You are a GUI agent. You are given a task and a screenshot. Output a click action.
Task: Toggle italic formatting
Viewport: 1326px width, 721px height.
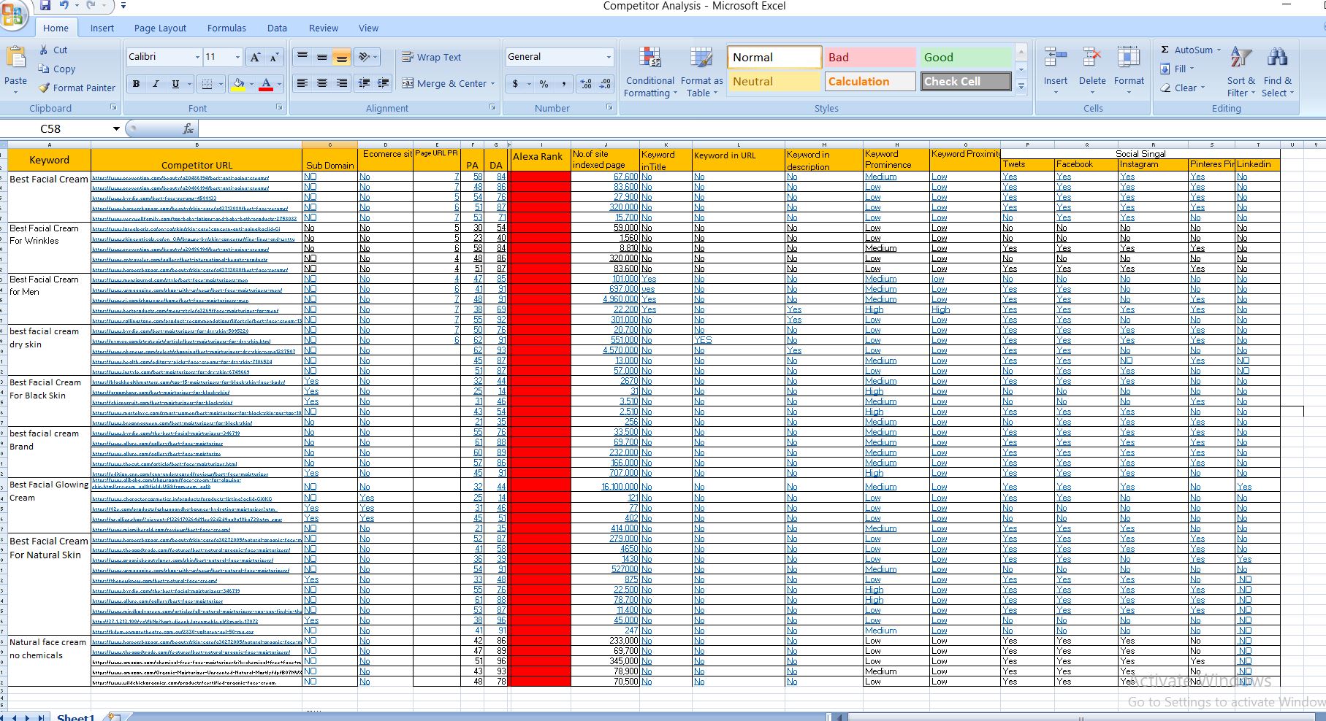(156, 84)
